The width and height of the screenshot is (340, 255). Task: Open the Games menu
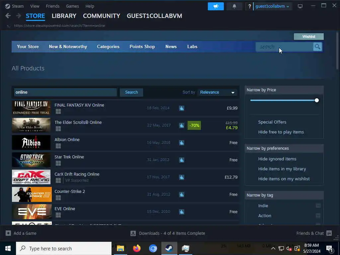point(72,6)
